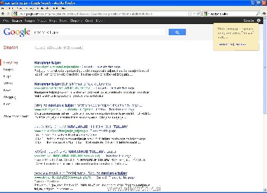Click the blue Google search magnifier button

[177, 32]
